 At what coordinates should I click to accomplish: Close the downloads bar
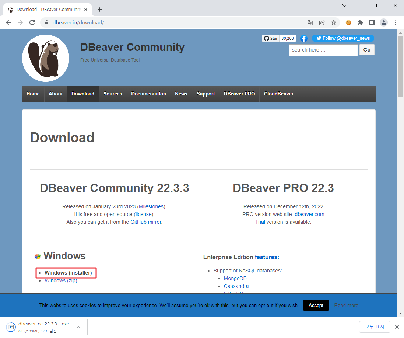coord(397,327)
